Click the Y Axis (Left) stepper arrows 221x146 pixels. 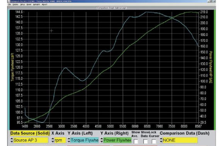pyautogui.click(x=69, y=140)
